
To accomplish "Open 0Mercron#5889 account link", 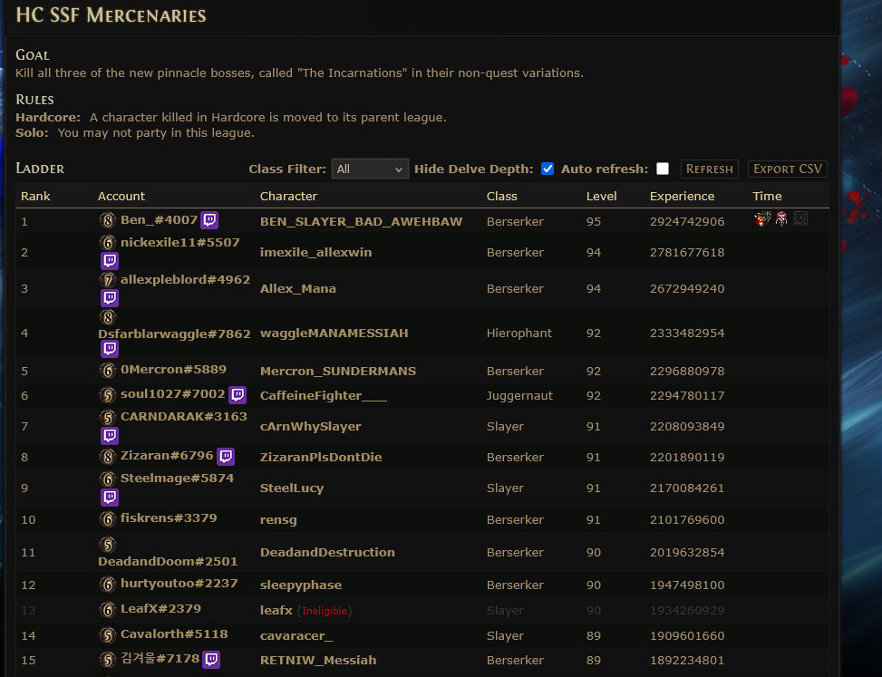I will click(x=173, y=370).
